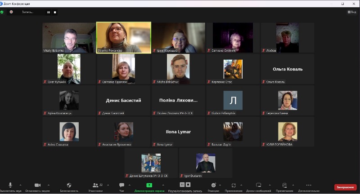360x194 pixels.
Task: Click muted mic icon on Igor Dudarev
Action: 181,176
